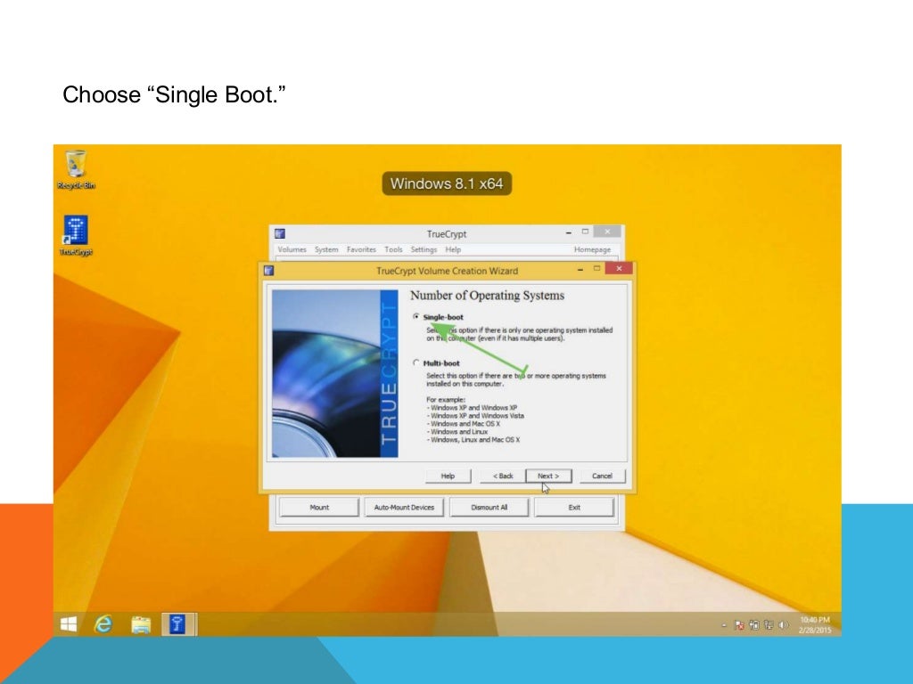Click the taskbar clock showing 10:40 PM
Viewport: 913px width, 684px height.
coord(814,624)
